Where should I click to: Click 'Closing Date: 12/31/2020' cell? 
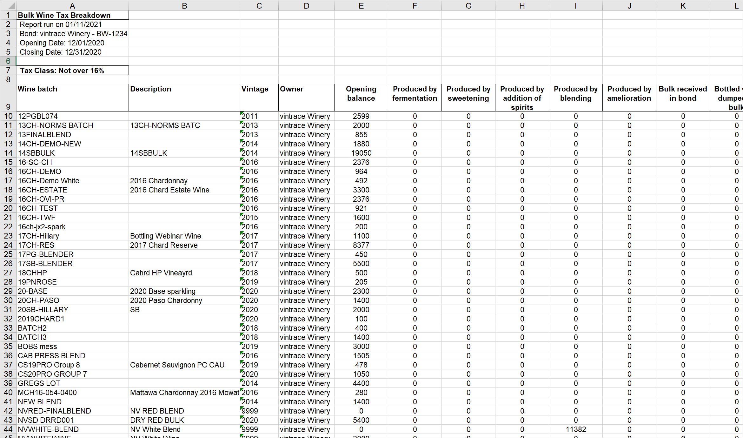click(x=72, y=52)
